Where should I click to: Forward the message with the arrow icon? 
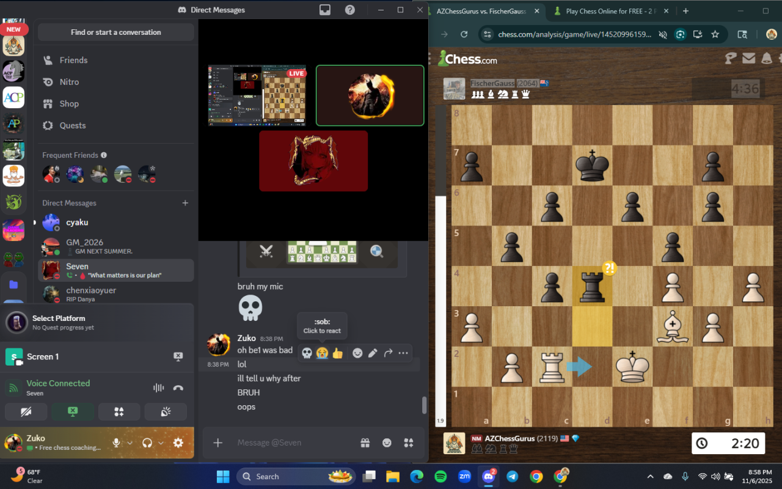pos(388,353)
